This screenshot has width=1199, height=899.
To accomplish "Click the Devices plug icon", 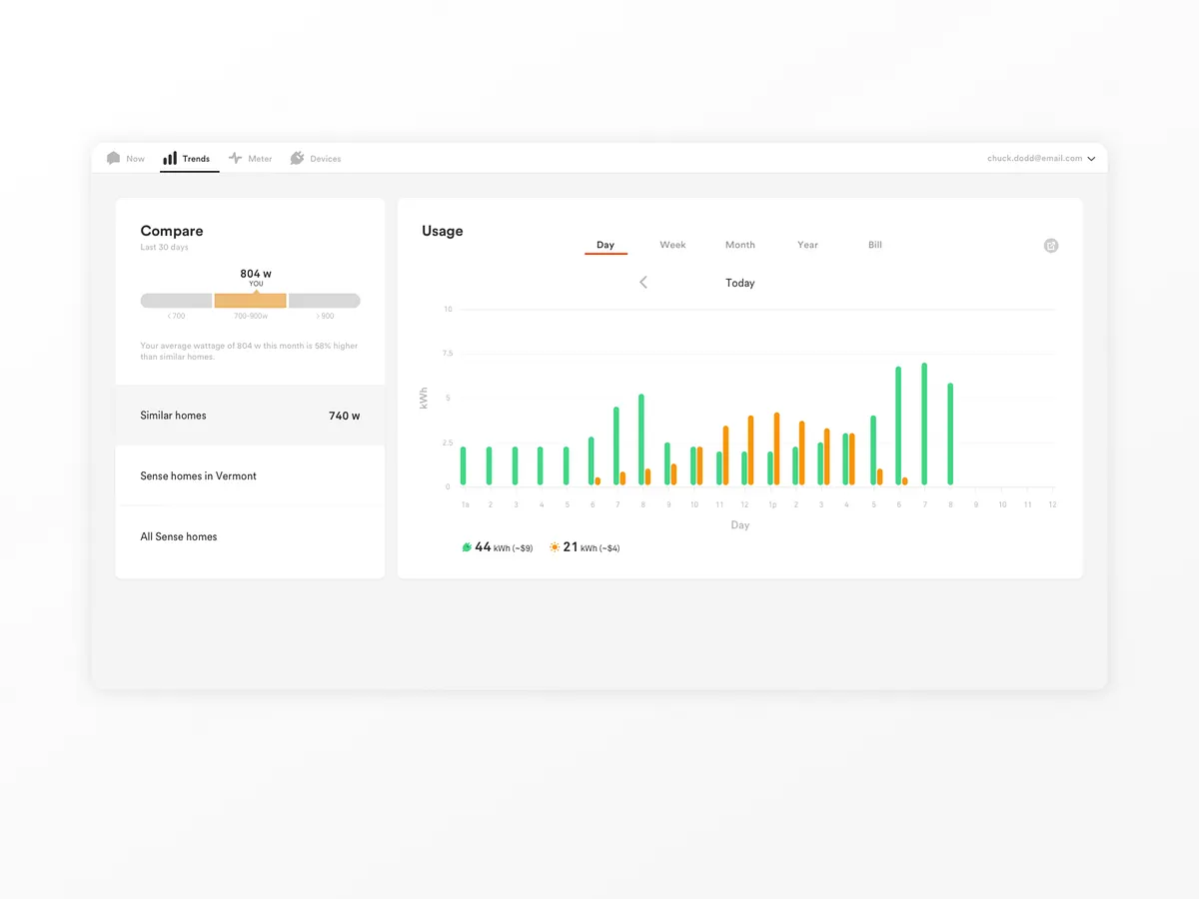I will [298, 158].
